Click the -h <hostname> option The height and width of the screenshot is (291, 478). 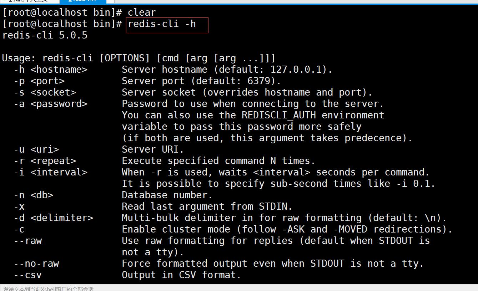coord(51,70)
